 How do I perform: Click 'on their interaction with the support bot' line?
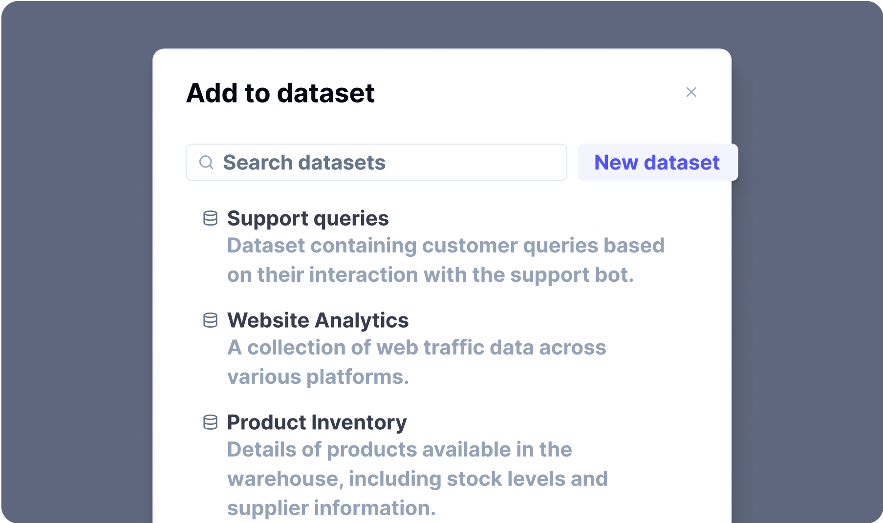[430, 275]
